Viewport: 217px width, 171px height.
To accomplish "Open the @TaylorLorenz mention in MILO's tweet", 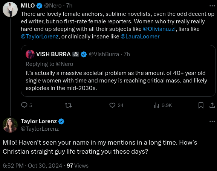I will click(40, 37).
